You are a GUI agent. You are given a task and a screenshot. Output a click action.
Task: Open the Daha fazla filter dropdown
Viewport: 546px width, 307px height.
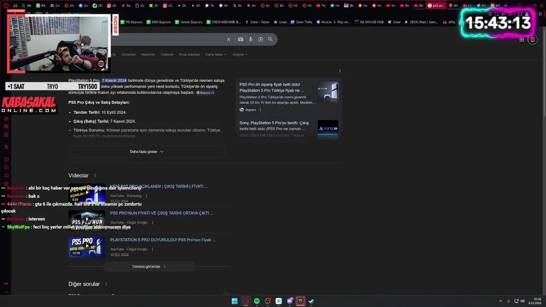216,55
